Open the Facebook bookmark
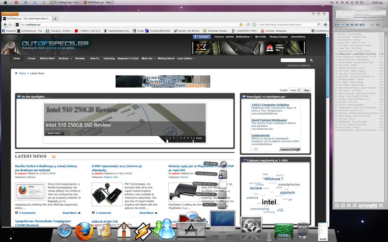Viewport: 388px width, 242px height. coord(9,31)
